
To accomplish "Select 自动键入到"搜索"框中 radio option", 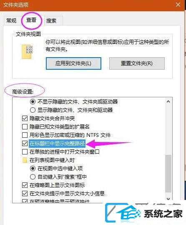I will pyautogui.click(x=33, y=177).
